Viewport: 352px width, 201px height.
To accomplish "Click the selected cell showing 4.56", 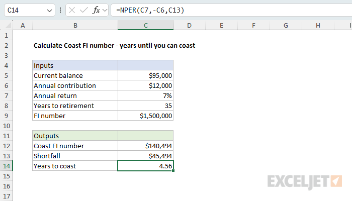I will pos(145,166).
